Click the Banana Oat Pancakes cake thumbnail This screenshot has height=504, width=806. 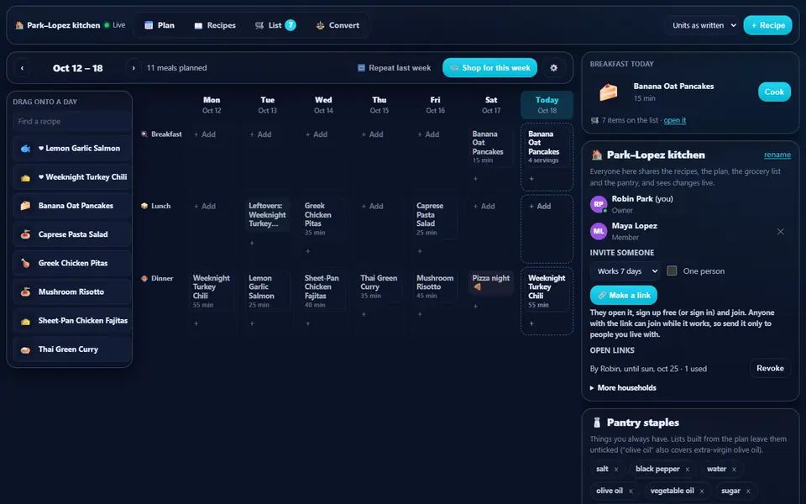point(608,92)
